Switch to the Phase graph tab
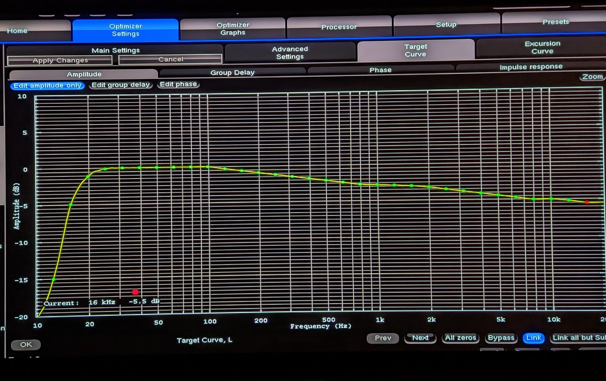Screen dimensions: 606x381 click(x=381, y=70)
